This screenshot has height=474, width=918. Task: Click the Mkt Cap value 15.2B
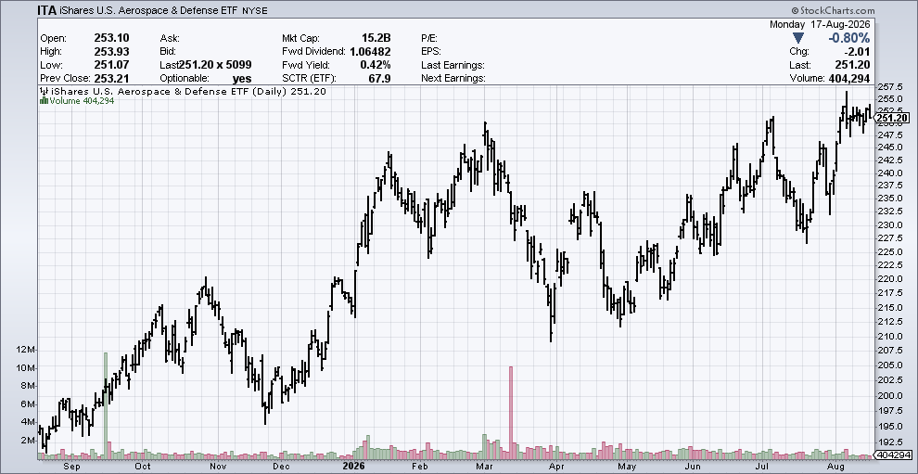pos(376,38)
